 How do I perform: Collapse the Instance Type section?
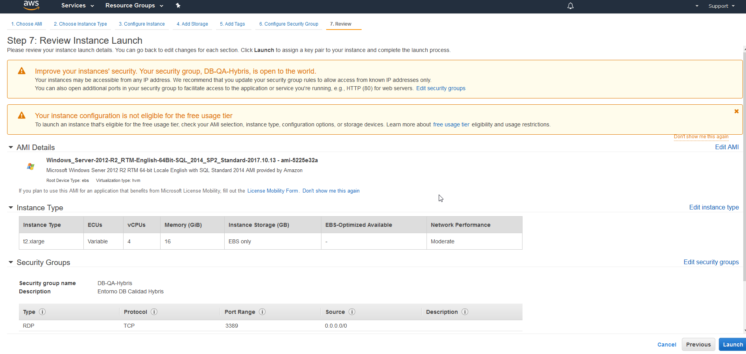[x=11, y=208]
